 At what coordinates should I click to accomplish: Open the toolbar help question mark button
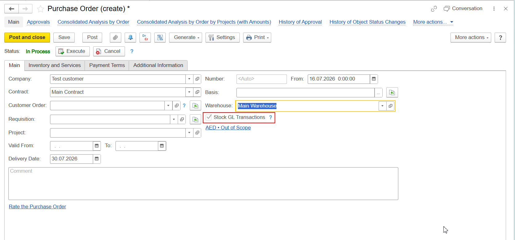500,37
